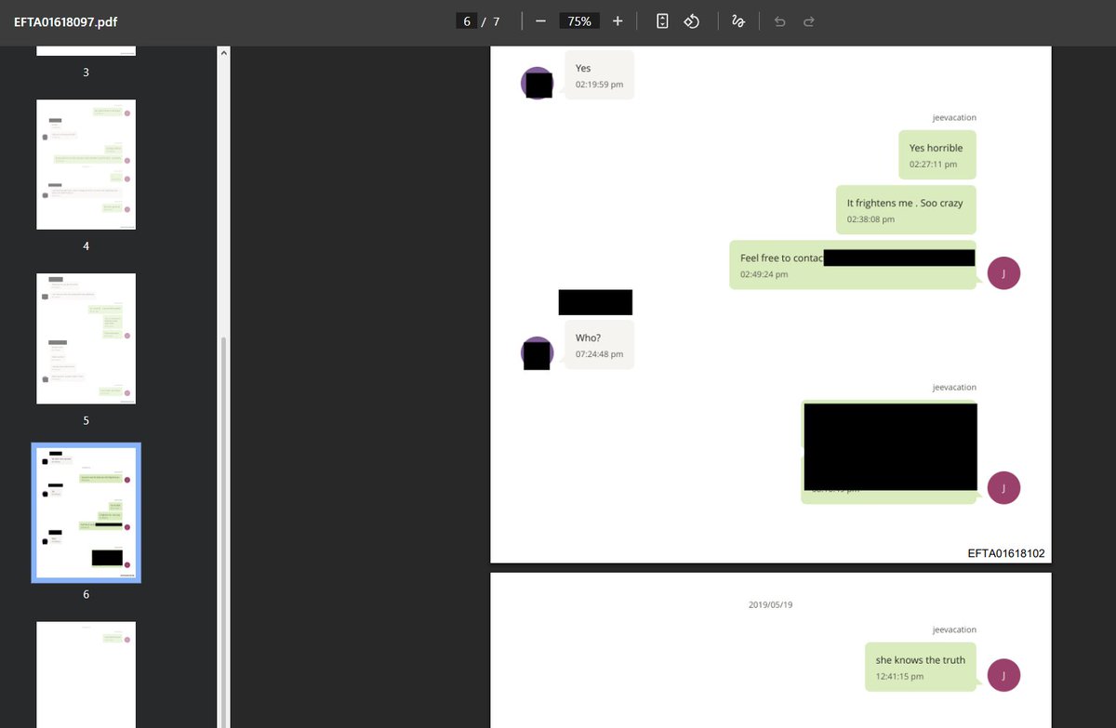The height and width of the screenshot is (728, 1116).
Task: Click the 'Who?' message bubble
Action: coord(599,346)
